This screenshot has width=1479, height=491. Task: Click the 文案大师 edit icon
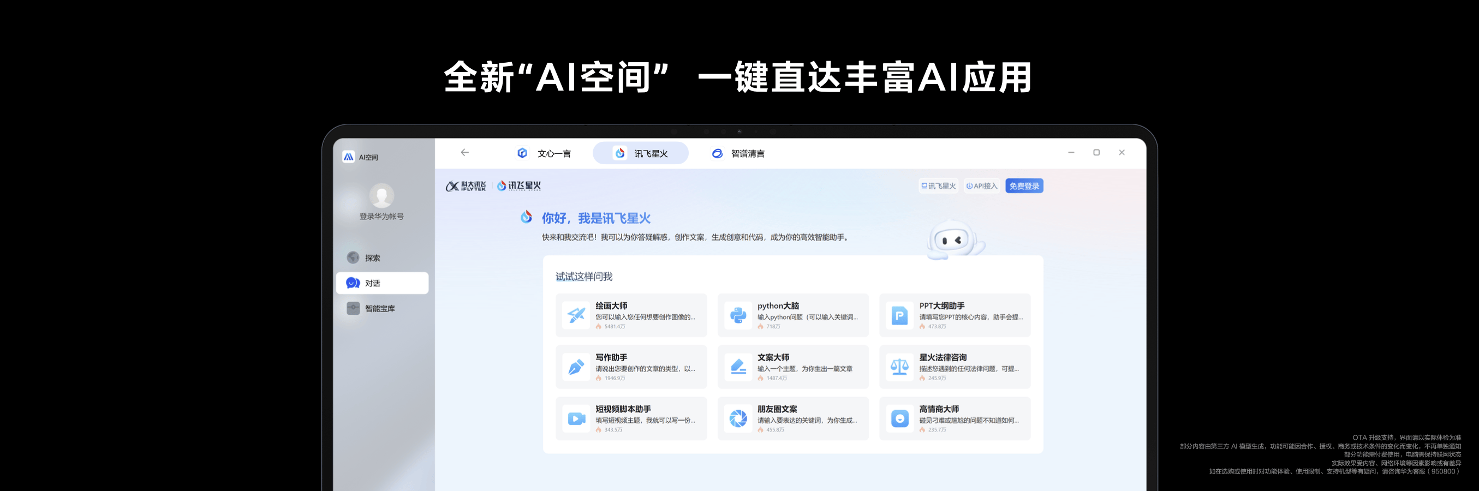point(738,367)
